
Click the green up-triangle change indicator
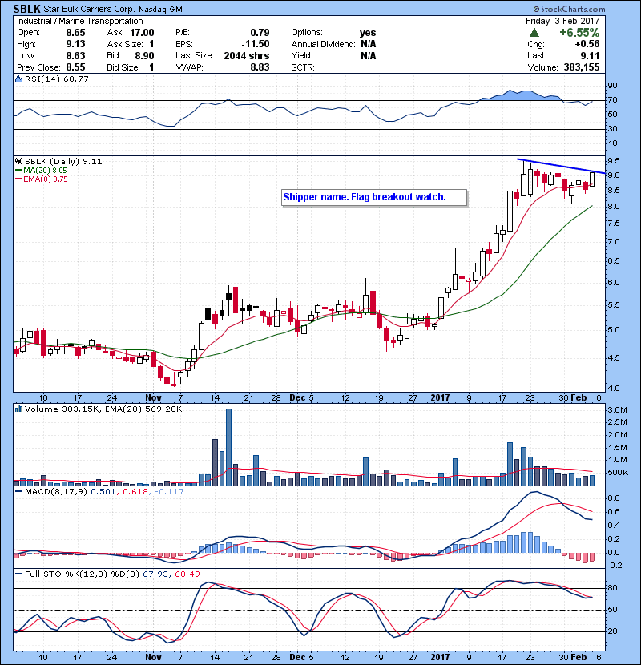(534, 33)
